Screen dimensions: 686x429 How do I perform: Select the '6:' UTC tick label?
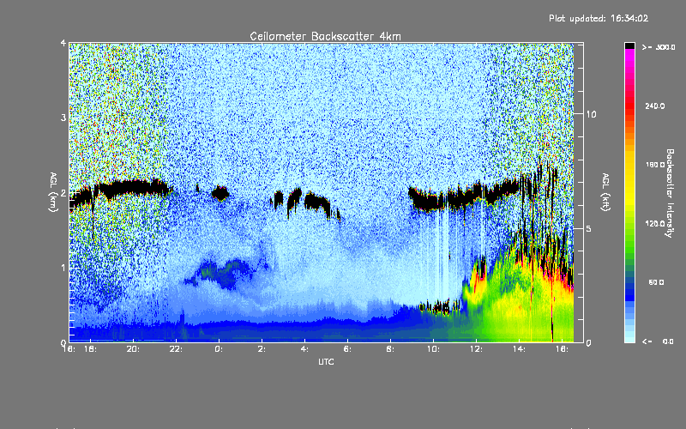point(348,349)
